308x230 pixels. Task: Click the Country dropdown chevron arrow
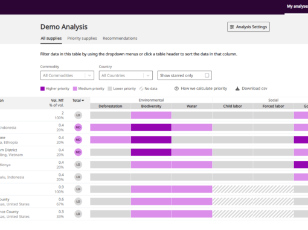pyautogui.click(x=148, y=75)
